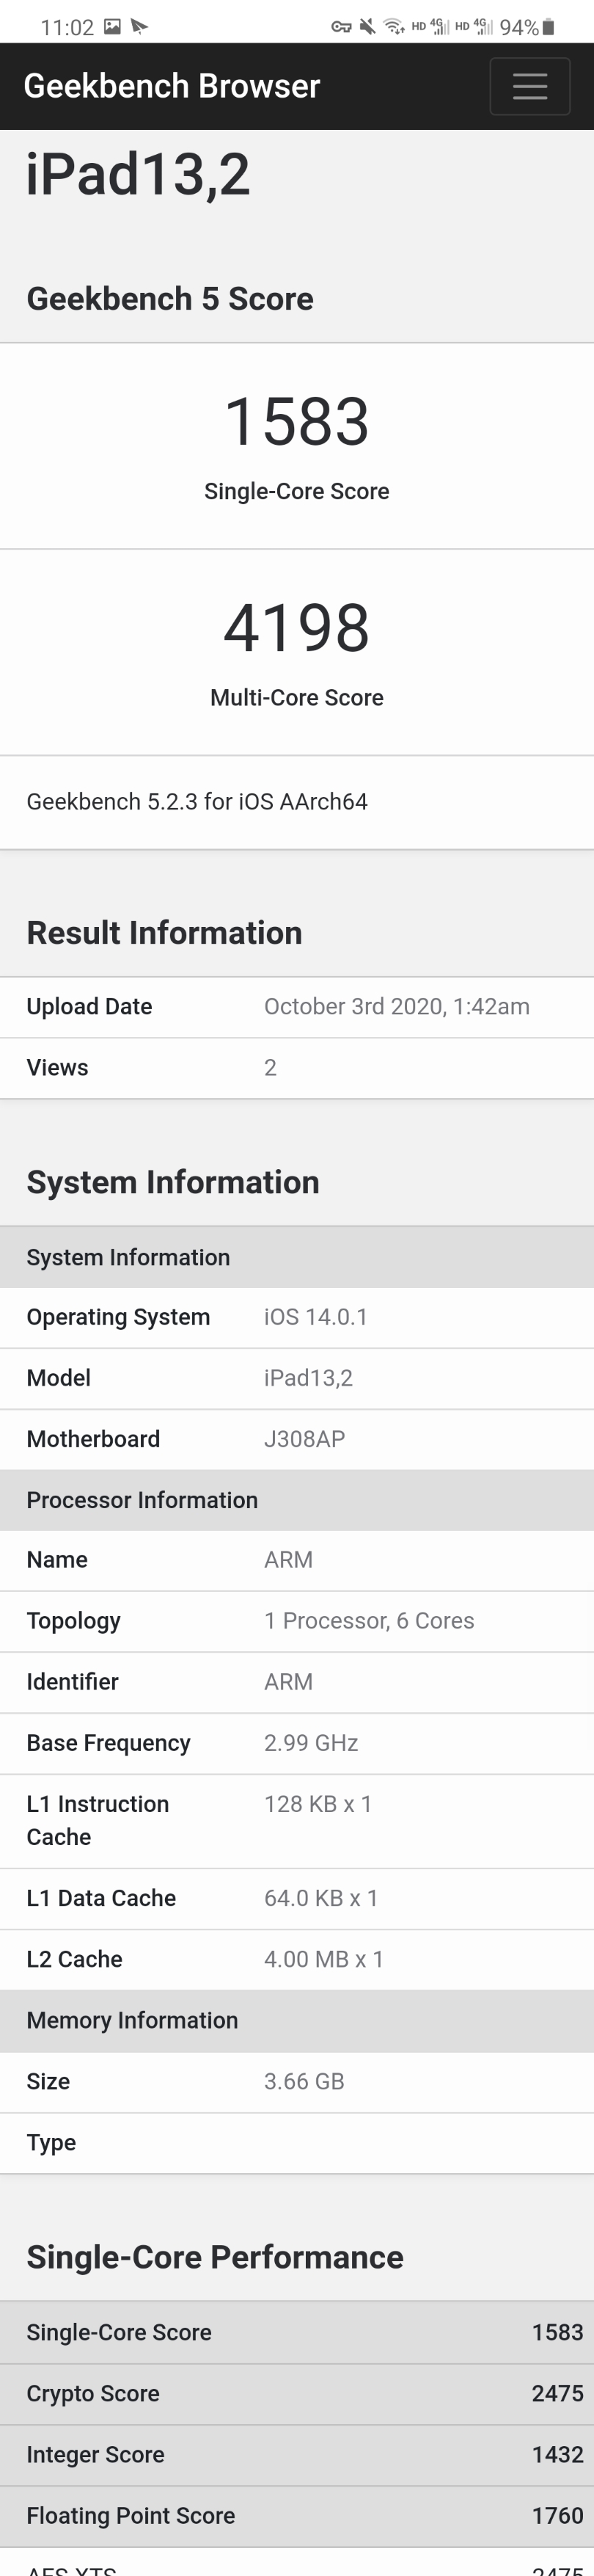Select the topology 1 Processor, 6 Cores
The image size is (594, 2576).
[369, 1621]
